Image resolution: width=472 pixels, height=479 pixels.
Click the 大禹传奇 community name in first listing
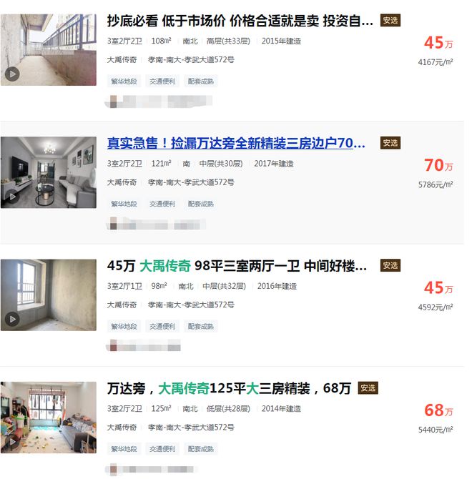coord(122,60)
